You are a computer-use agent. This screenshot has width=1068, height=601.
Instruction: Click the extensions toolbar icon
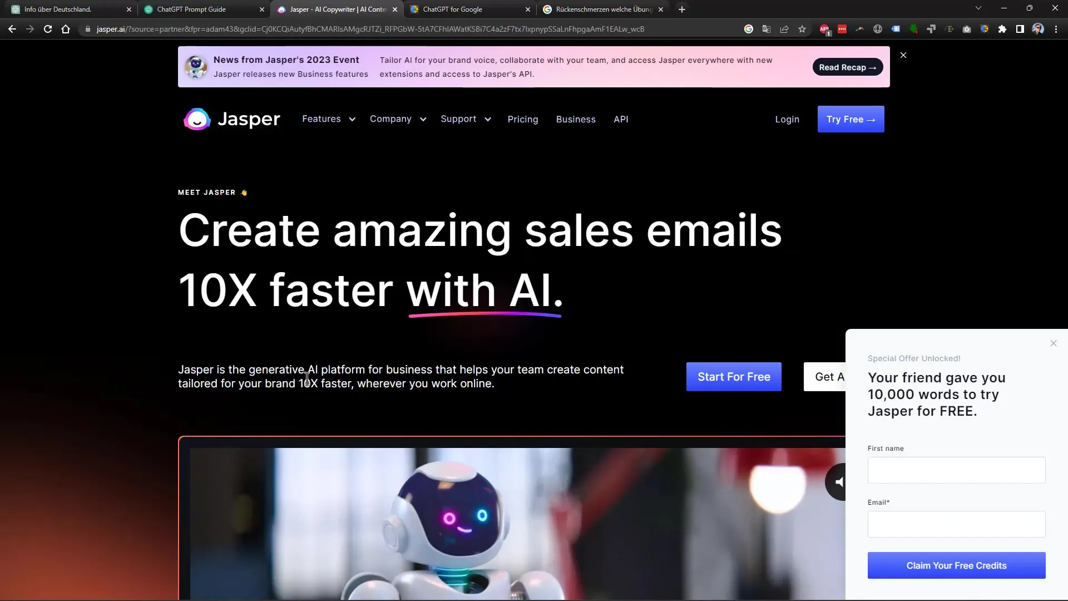[x=1001, y=28]
